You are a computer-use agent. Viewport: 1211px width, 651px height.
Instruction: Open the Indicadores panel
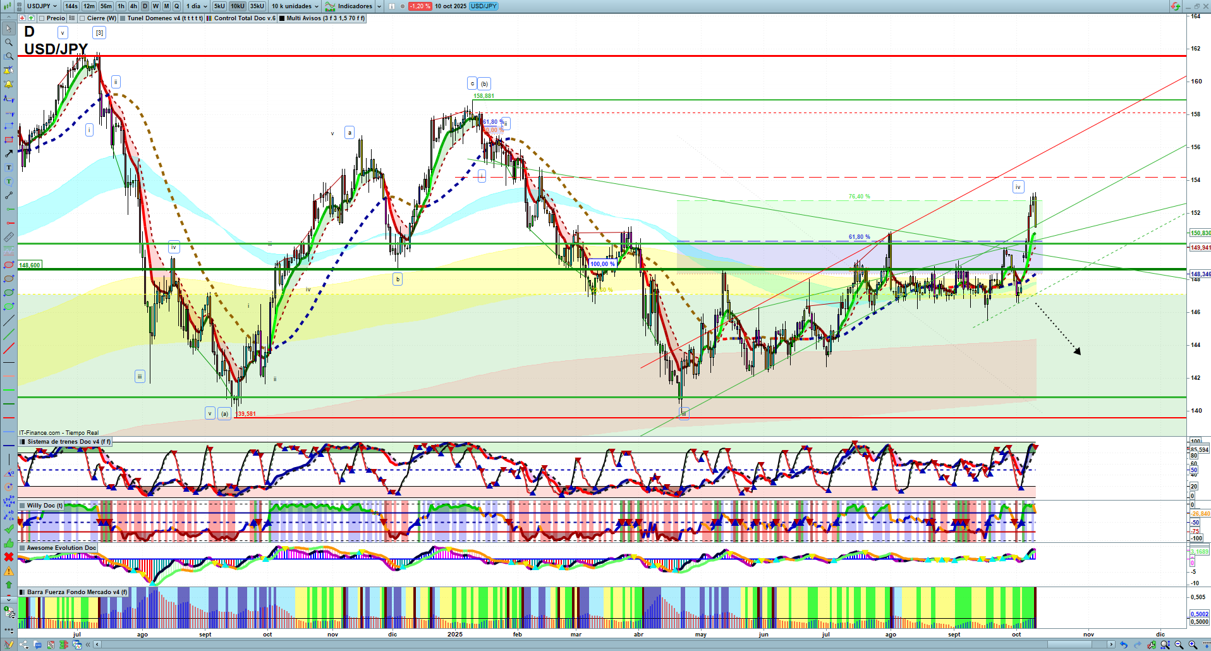pyautogui.click(x=354, y=6)
